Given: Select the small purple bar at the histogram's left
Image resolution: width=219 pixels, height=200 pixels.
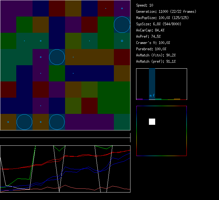Looking at the screenshot, I should [x=140, y=99].
